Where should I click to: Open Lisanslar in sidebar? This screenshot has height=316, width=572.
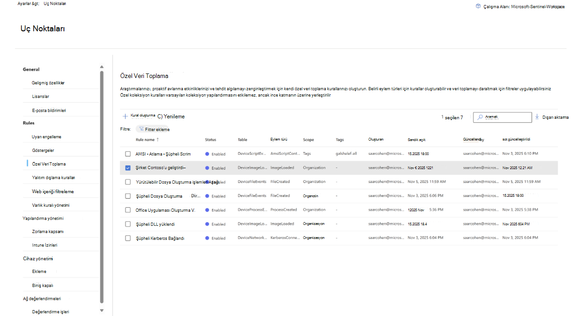point(40,97)
